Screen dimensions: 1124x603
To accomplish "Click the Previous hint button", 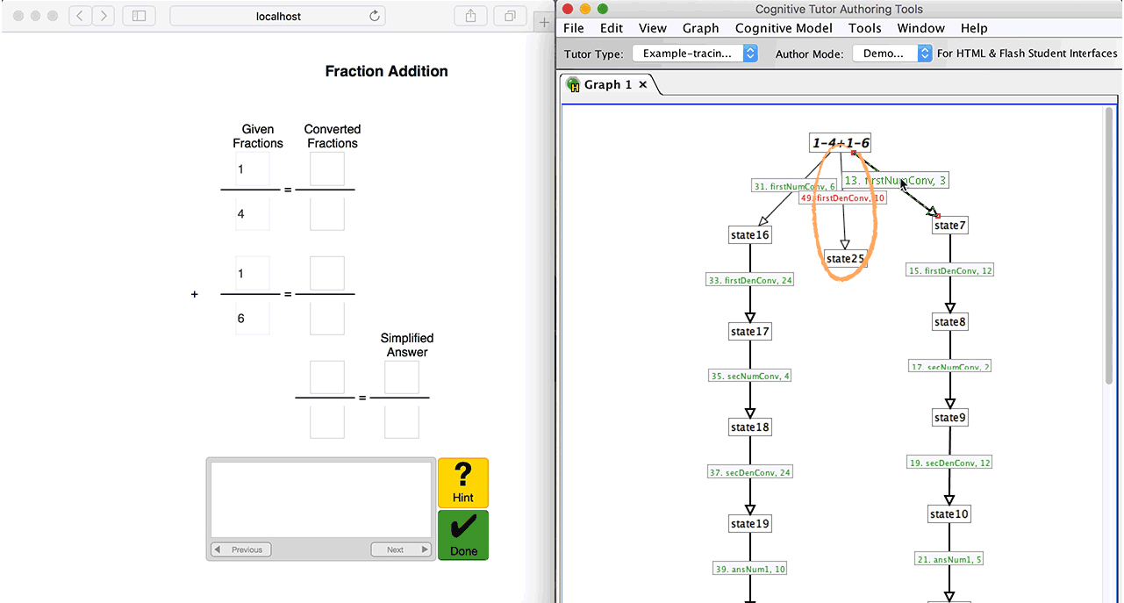I will click(x=241, y=549).
